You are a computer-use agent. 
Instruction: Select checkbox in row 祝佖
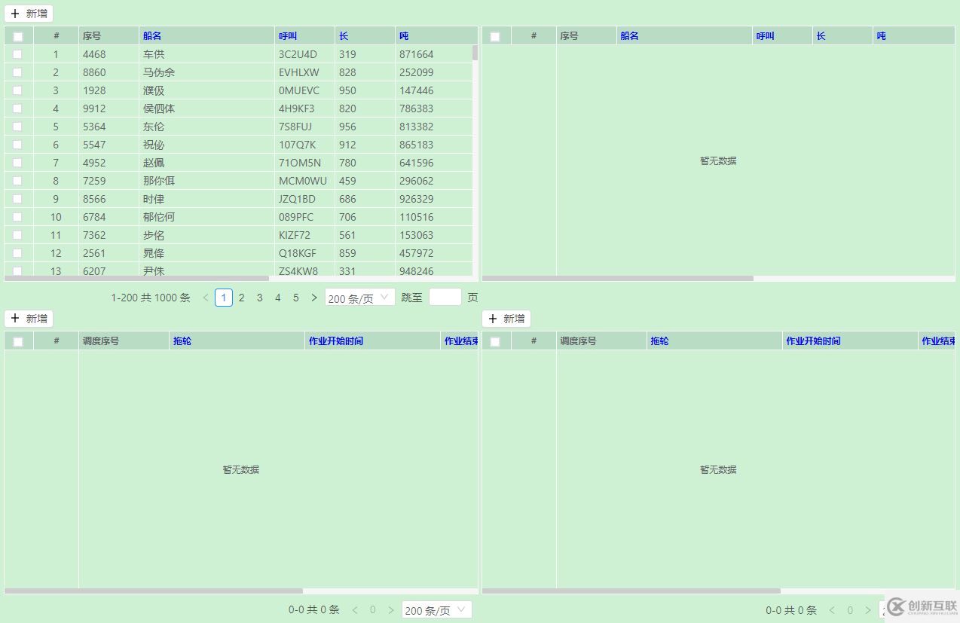[17, 145]
